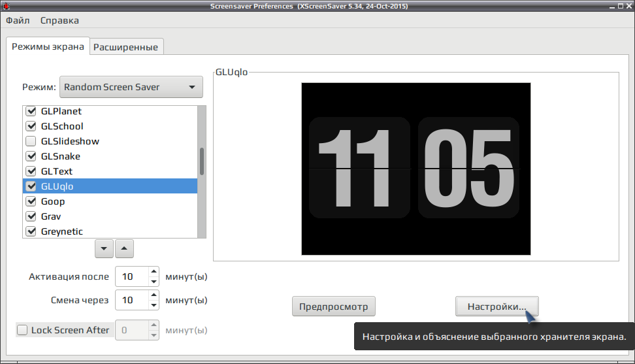
Task: Click the up arrow button below the list
Action: pyautogui.click(x=124, y=248)
